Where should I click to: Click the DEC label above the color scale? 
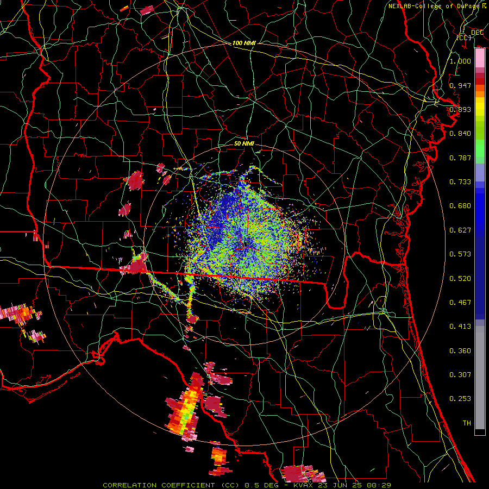pyautogui.click(x=477, y=33)
